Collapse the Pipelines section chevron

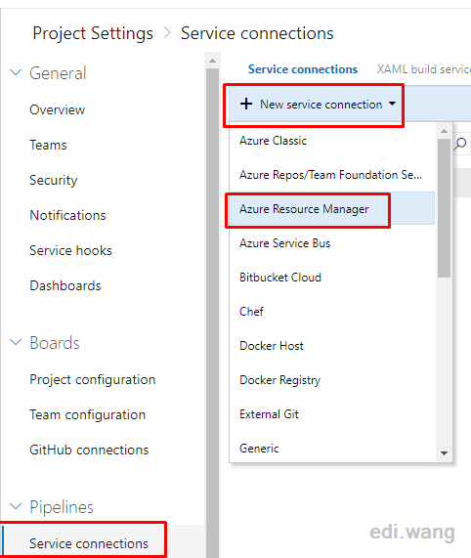point(16,506)
